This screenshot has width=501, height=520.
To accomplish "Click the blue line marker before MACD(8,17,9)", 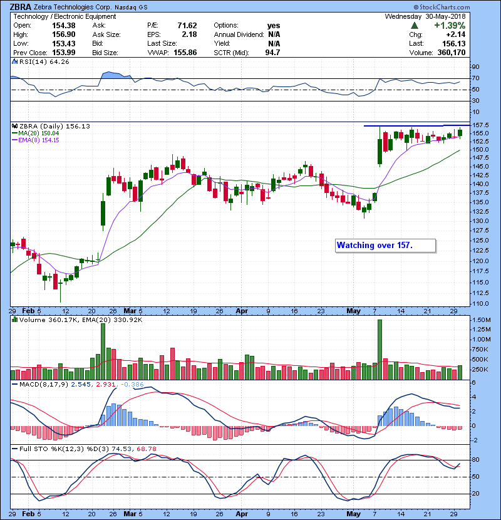I will coord(14,385).
